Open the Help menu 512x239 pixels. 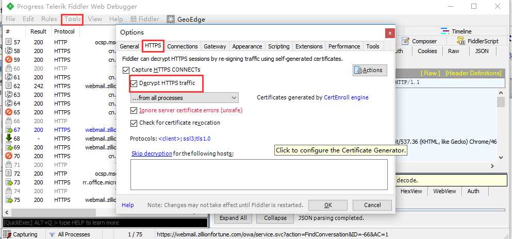tap(116, 19)
